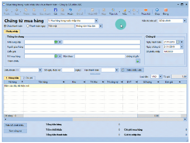Select the Thanh toán ngay radio button

coord(28,26)
